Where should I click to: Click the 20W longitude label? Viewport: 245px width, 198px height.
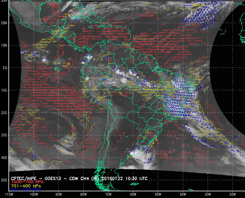pos(232,194)
